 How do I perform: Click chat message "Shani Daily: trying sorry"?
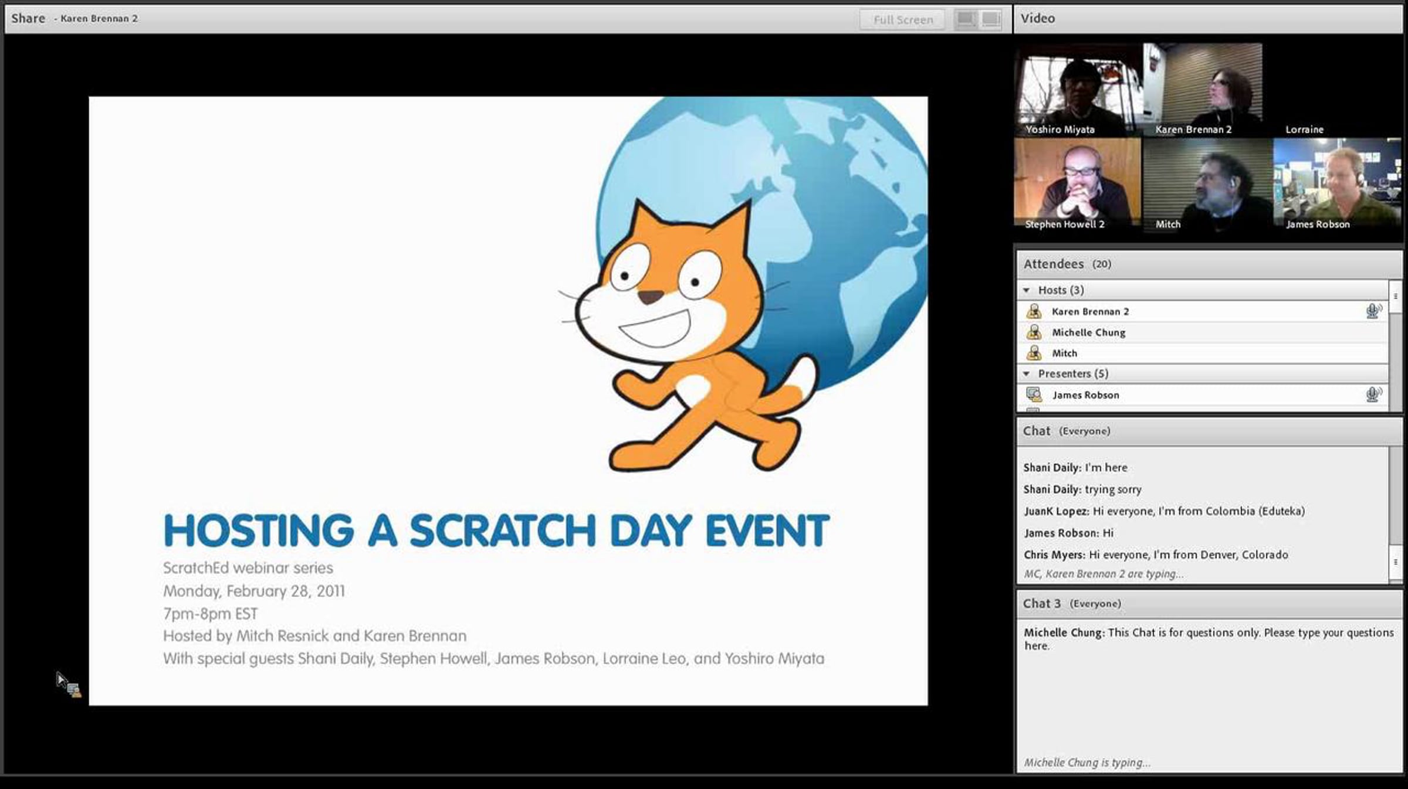[x=1082, y=489]
